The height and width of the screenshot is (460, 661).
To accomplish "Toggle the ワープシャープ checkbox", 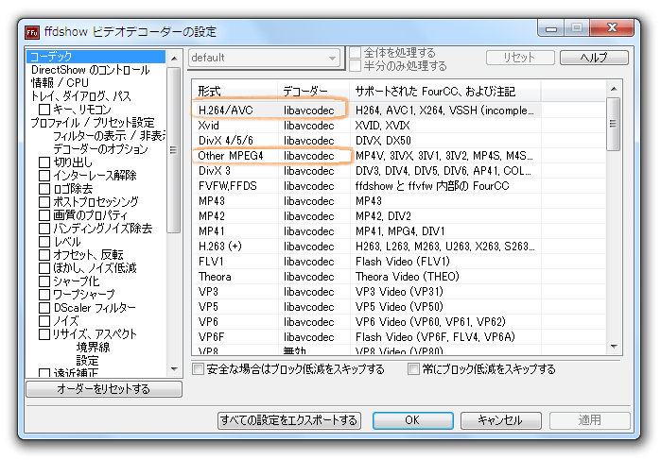I will pos(44,294).
